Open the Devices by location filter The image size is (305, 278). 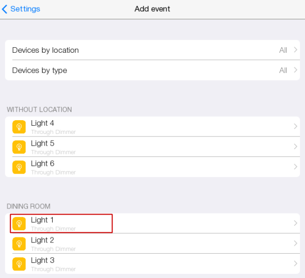point(46,50)
